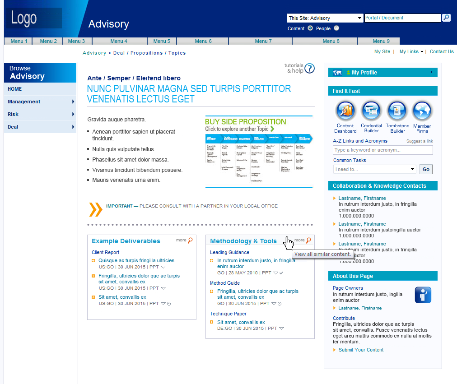The image size is (457, 384).
Task: Click the checkmark icon after 'GO | 28 MAY 2010 | PPT'
Action: click(x=281, y=273)
